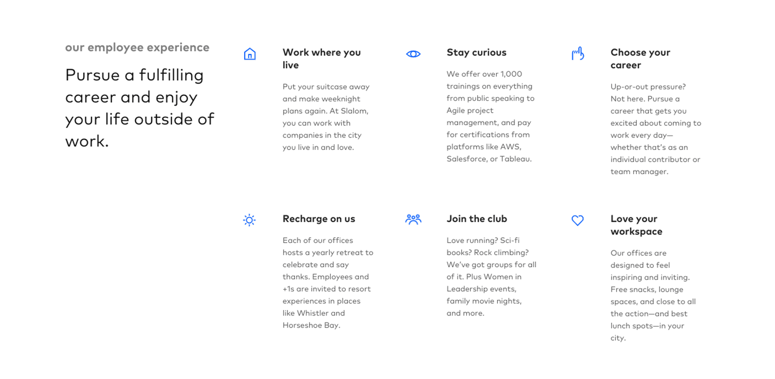Click the house icon beside Work where you live
Viewport: 775px width, 379px height.
pyautogui.click(x=249, y=54)
